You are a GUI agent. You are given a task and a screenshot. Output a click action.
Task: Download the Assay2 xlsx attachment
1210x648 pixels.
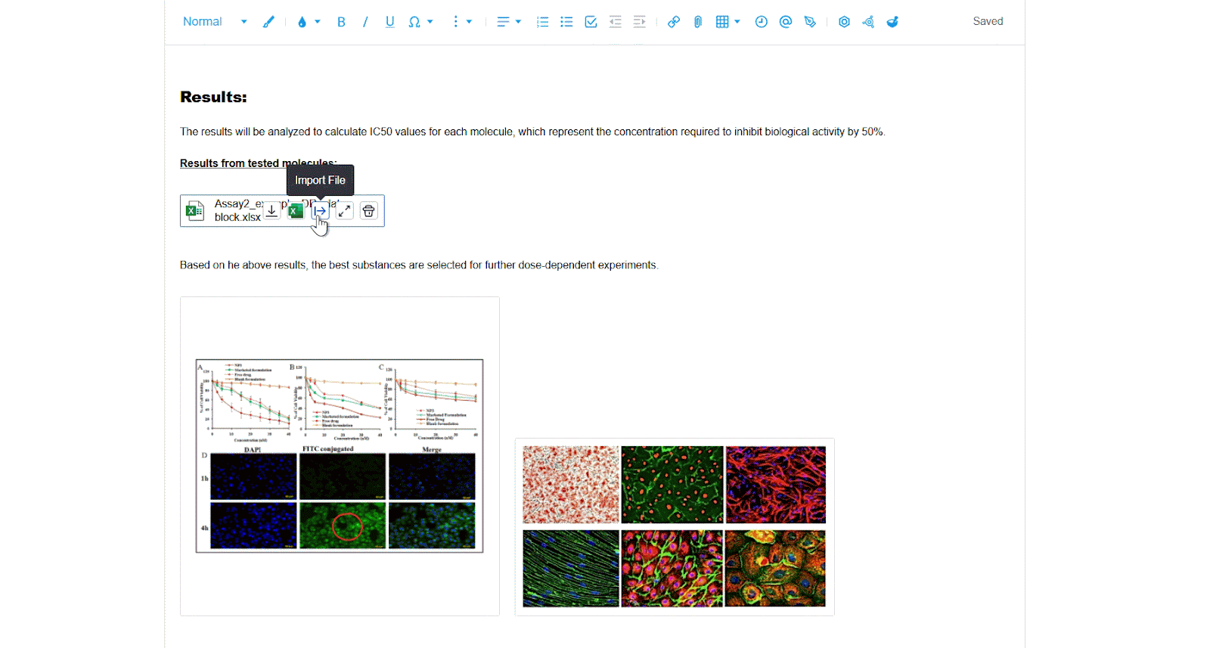click(271, 211)
